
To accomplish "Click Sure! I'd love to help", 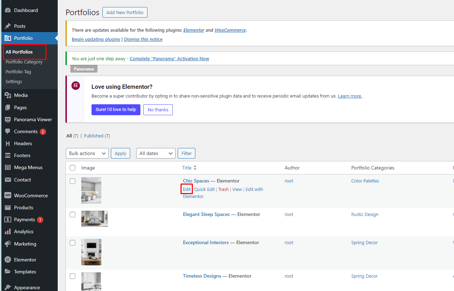I will pyautogui.click(x=116, y=110).
